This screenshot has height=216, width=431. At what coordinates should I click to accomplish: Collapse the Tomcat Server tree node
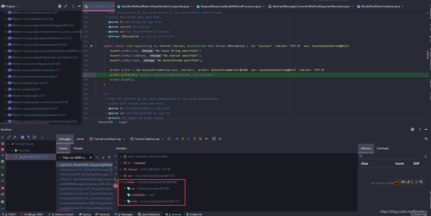click(8, 144)
